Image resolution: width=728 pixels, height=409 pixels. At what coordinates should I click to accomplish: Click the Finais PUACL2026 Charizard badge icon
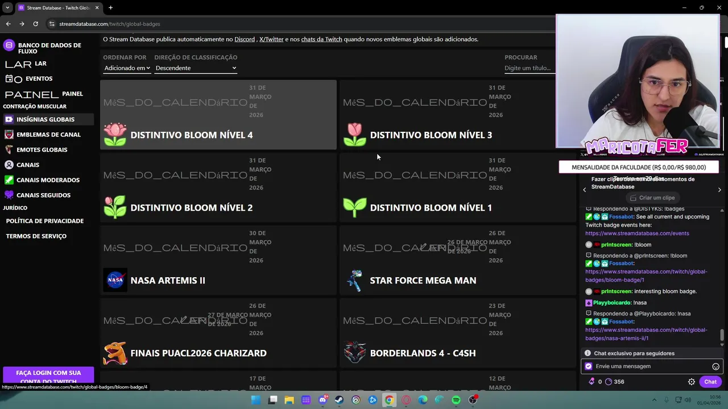click(115, 353)
